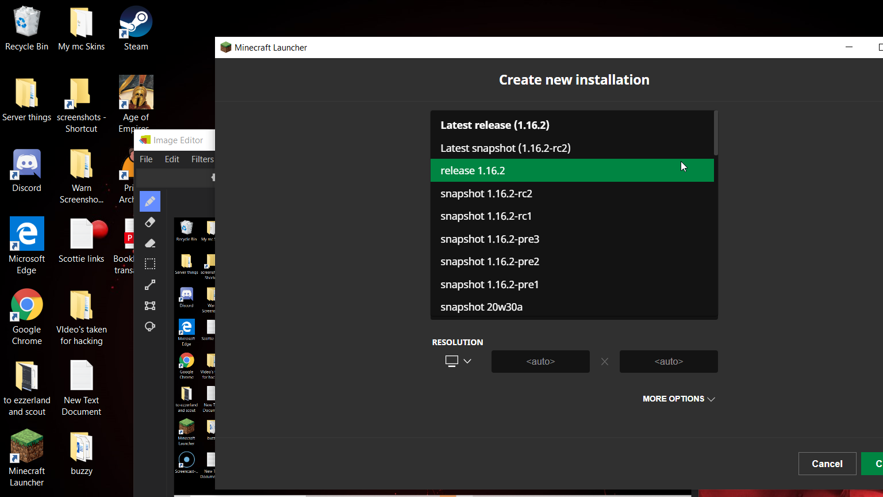Select the Pencil tool in Image Editor
Viewport: 883px width, 497px height.
click(150, 201)
